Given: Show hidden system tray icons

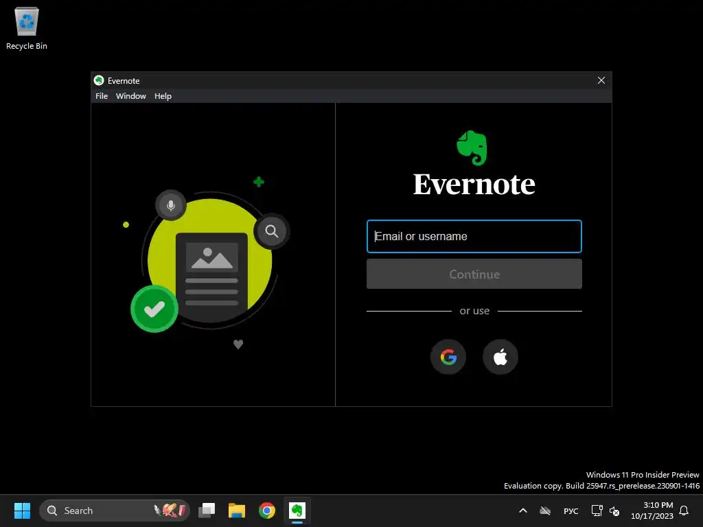Looking at the screenshot, I should pyautogui.click(x=522, y=511).
